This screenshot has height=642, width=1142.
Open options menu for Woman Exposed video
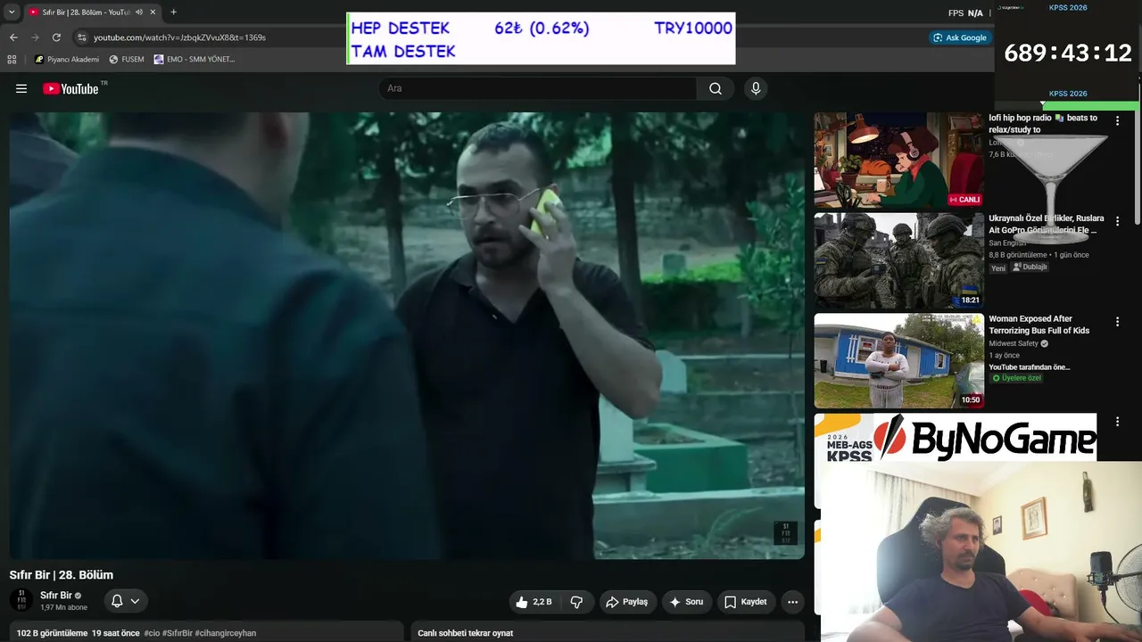(x=1117, y=322)
